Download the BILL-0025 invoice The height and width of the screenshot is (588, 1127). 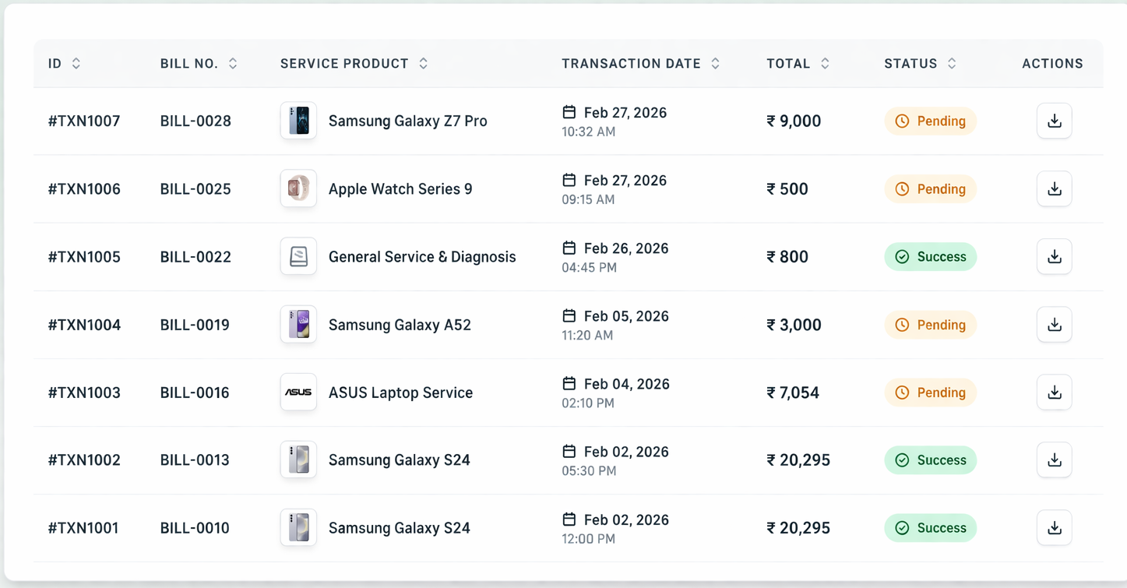(1054, 188)
